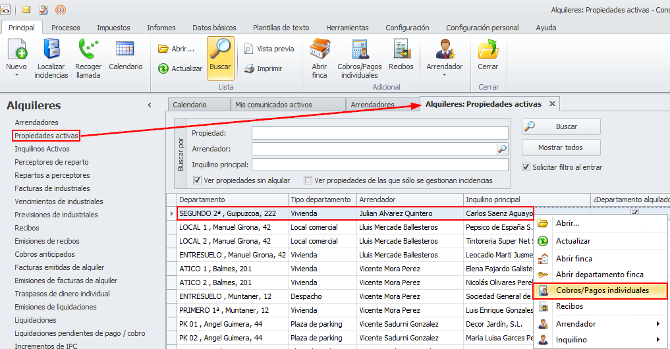This screenshot has width=670, height=349.
Task: Expand the Nuevo dropdown arrow
Action: (16, 75)
